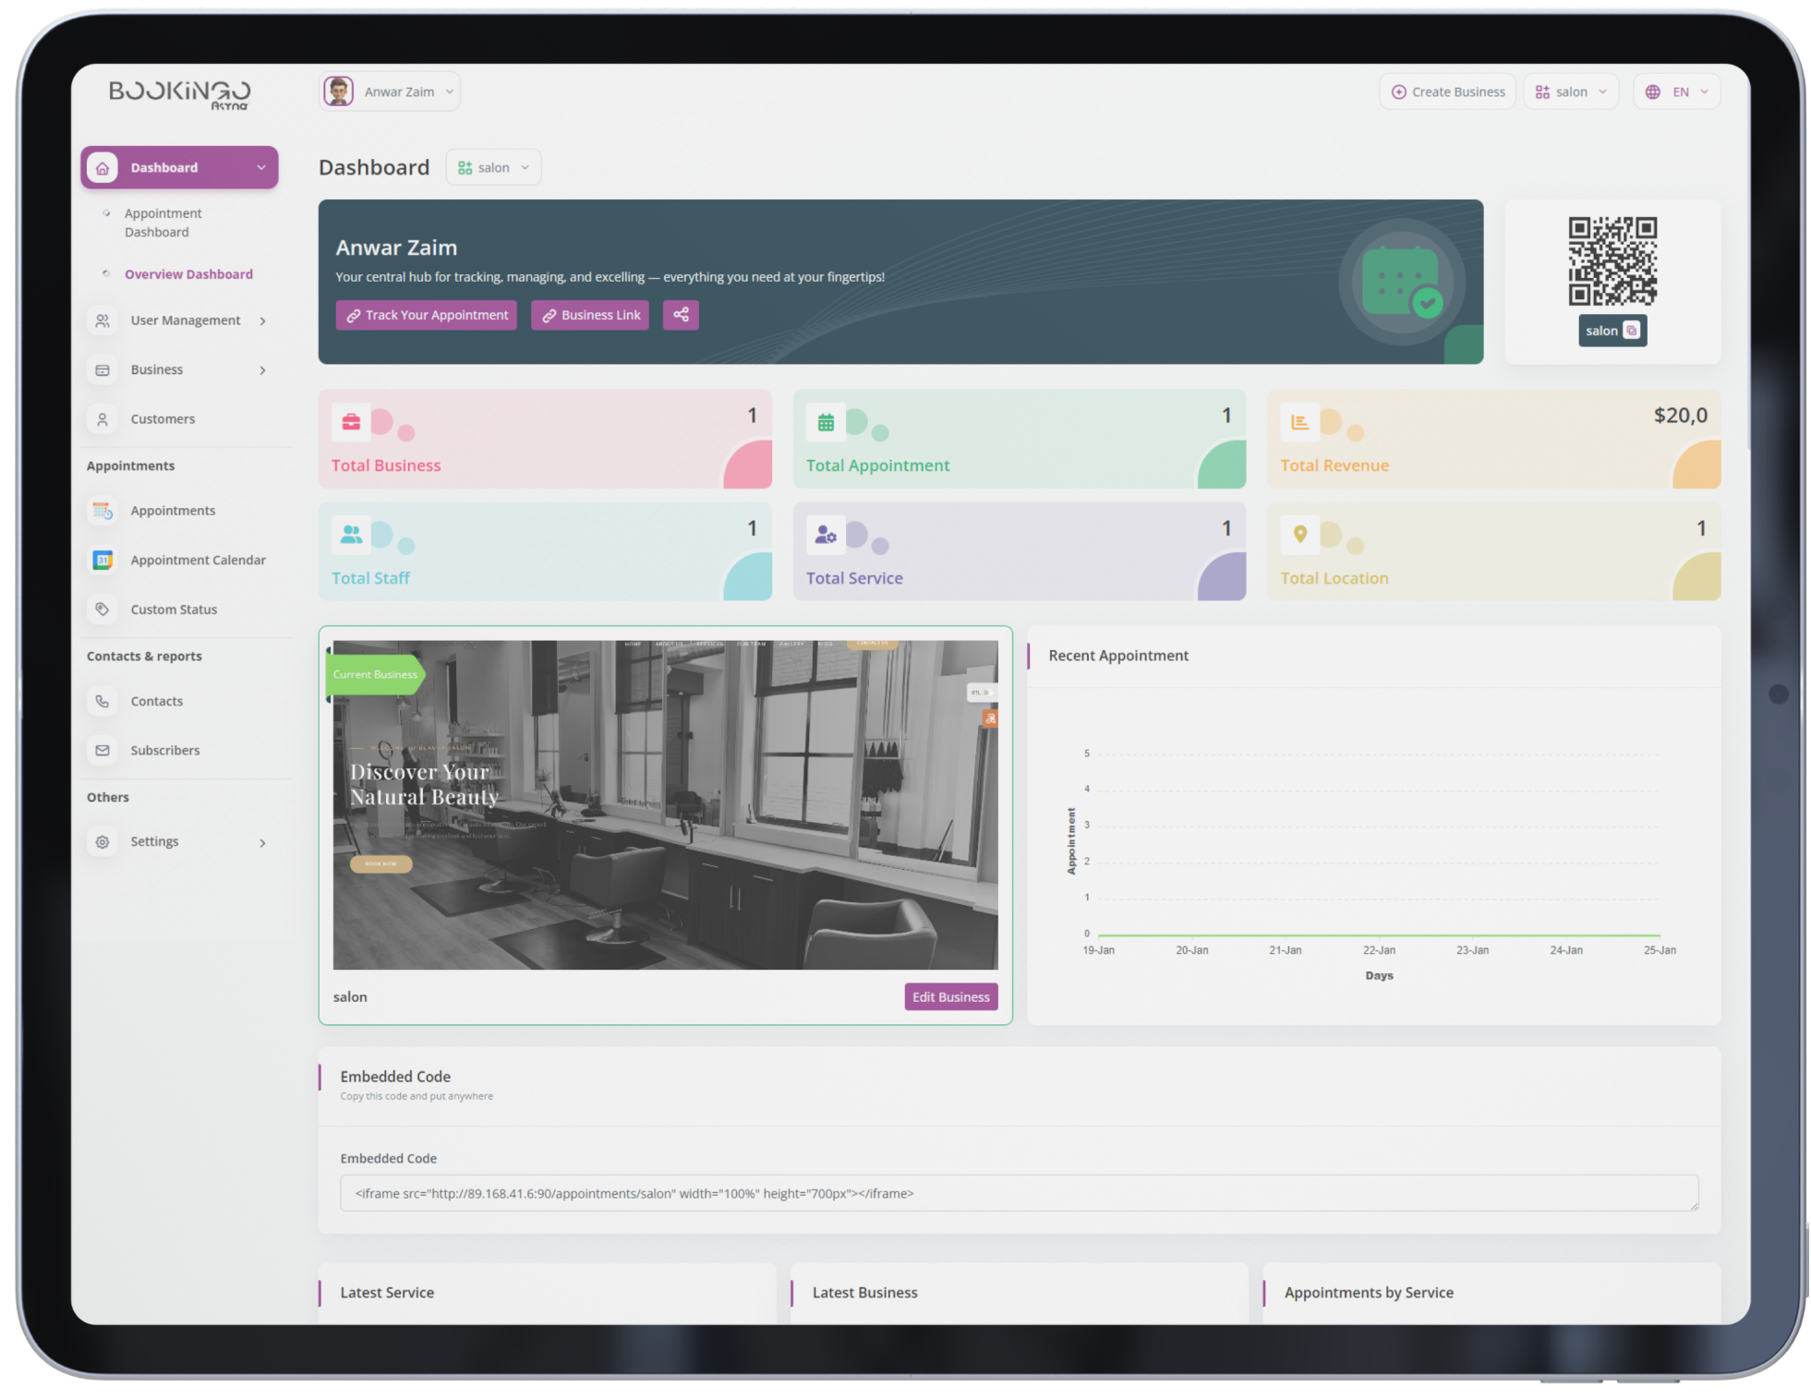Click the Appointments sidebar icon
The height and width of the screenshot is (1400, 1811).
(103, 511)
